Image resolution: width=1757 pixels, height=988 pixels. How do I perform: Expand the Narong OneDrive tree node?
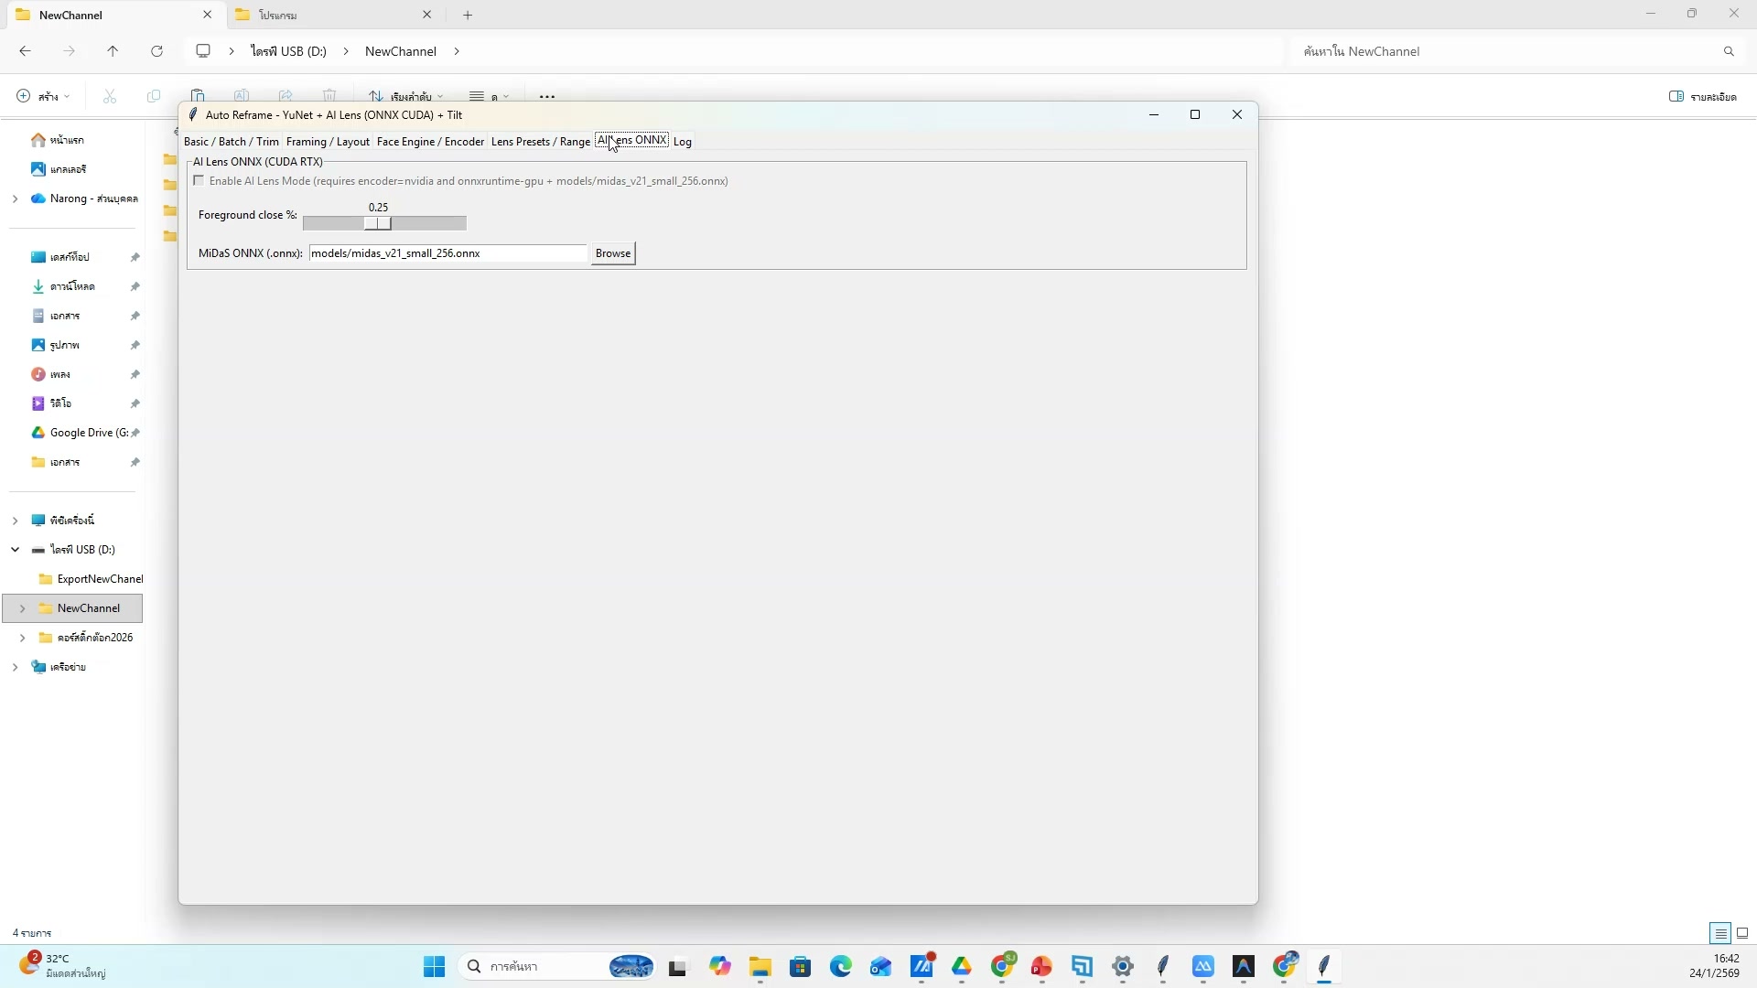click(x=15, y=199)
